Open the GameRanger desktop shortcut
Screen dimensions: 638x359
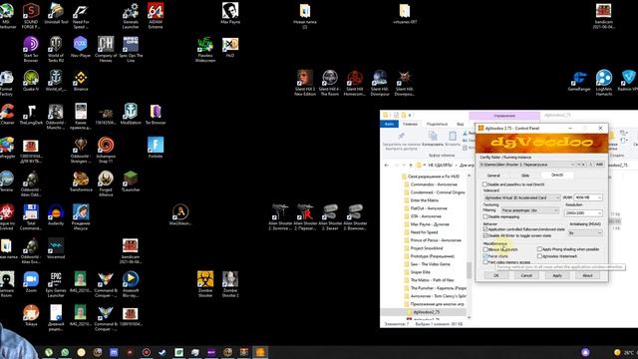coord(579,81)
